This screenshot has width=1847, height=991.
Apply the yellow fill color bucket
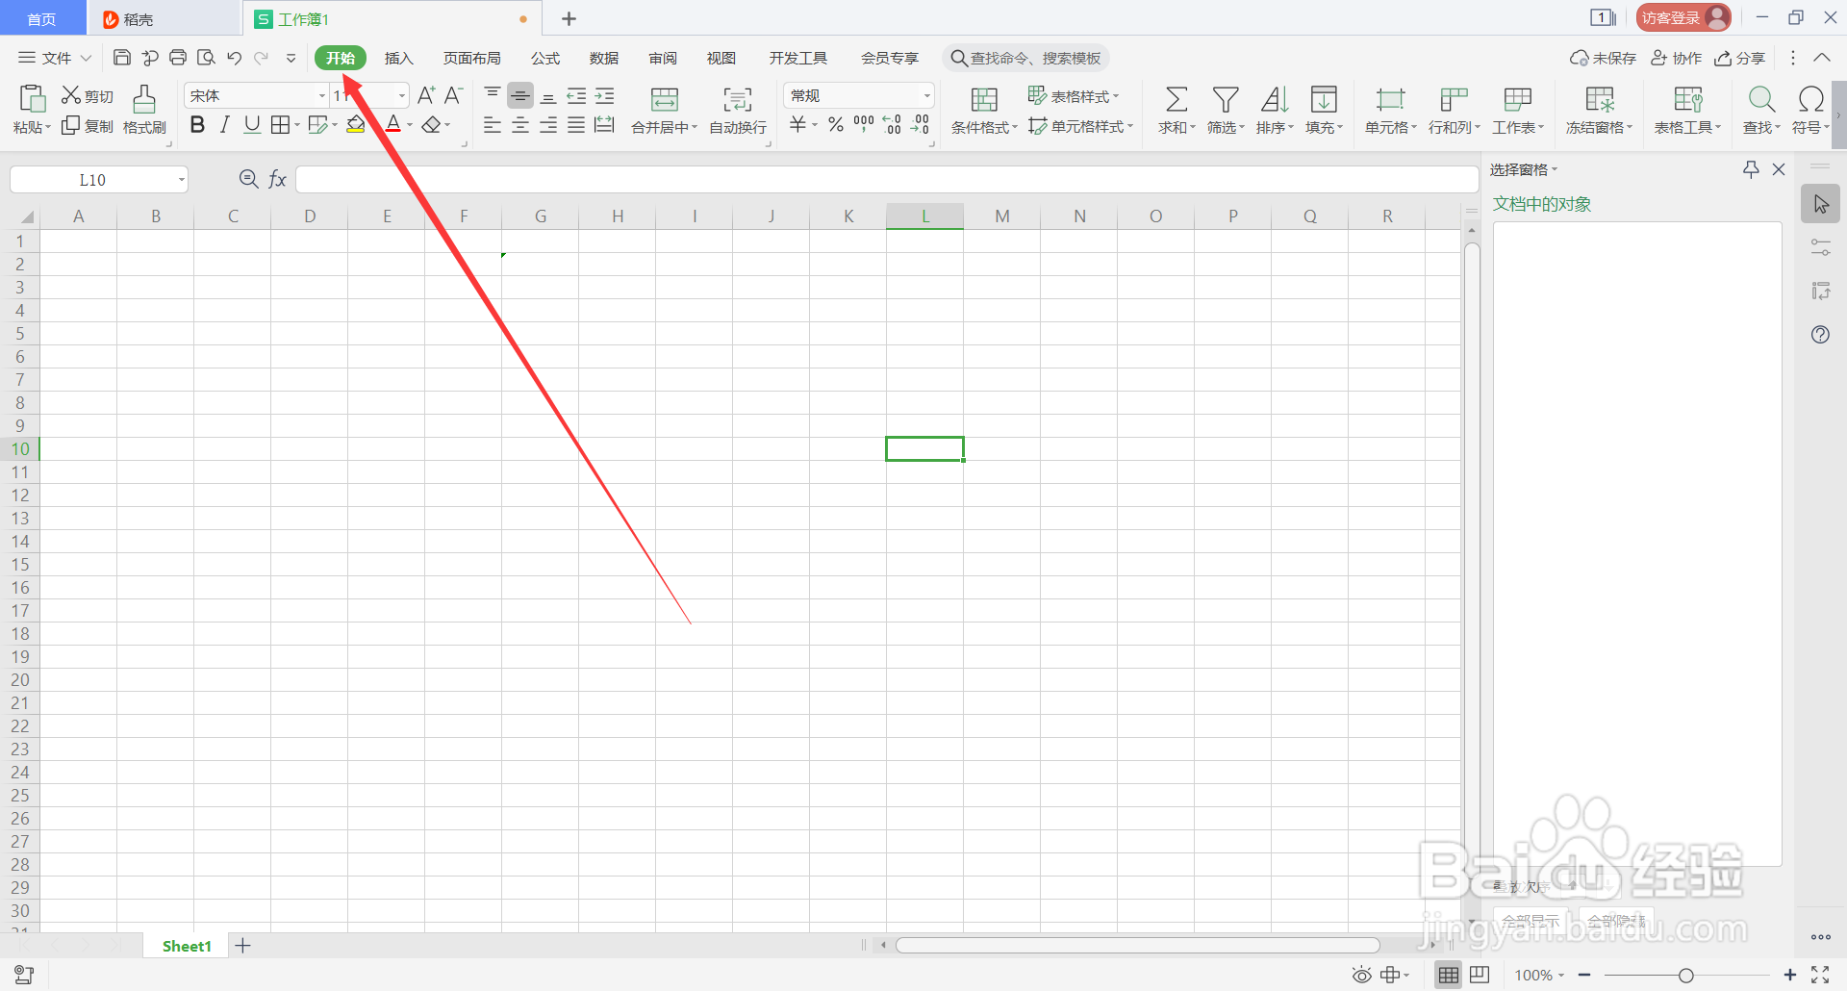click(356, 125)
